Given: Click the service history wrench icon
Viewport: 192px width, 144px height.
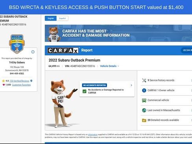Looking at the screenshot, I should [144, 80].
